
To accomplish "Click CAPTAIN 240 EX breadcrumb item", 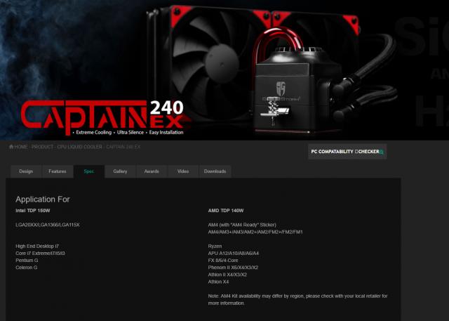I will (x=123, y=147).
